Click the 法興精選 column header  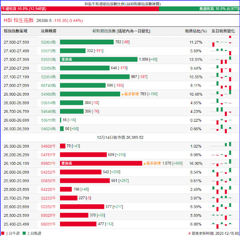(48, 31)
